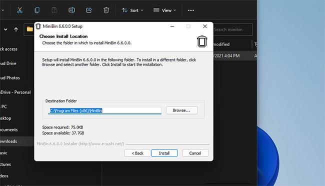Image resolution: width=325 pixels, height=186 pixels.
Task: Select Documents in the navigation pane
Action: [8, 129]
